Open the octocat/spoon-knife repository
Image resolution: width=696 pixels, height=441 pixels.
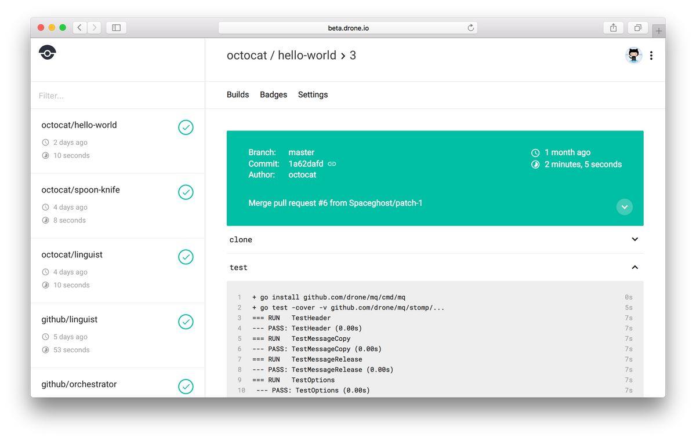coord(117,206)
